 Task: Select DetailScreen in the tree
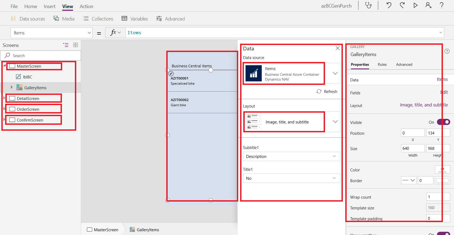click(28, 98)
